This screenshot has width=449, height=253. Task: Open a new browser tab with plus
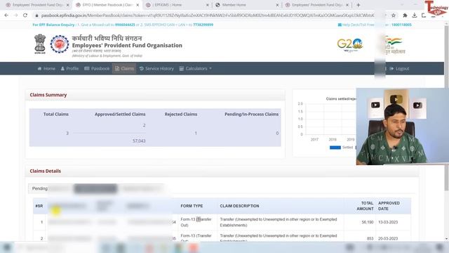358,5
